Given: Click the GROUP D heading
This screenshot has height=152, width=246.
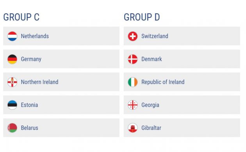Looking at the screenshot, I should coord(142,17).
